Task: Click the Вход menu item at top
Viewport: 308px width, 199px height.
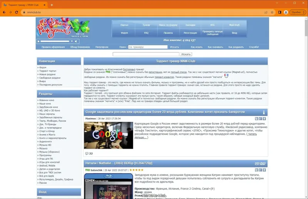Action: click(x=234, y=33)
